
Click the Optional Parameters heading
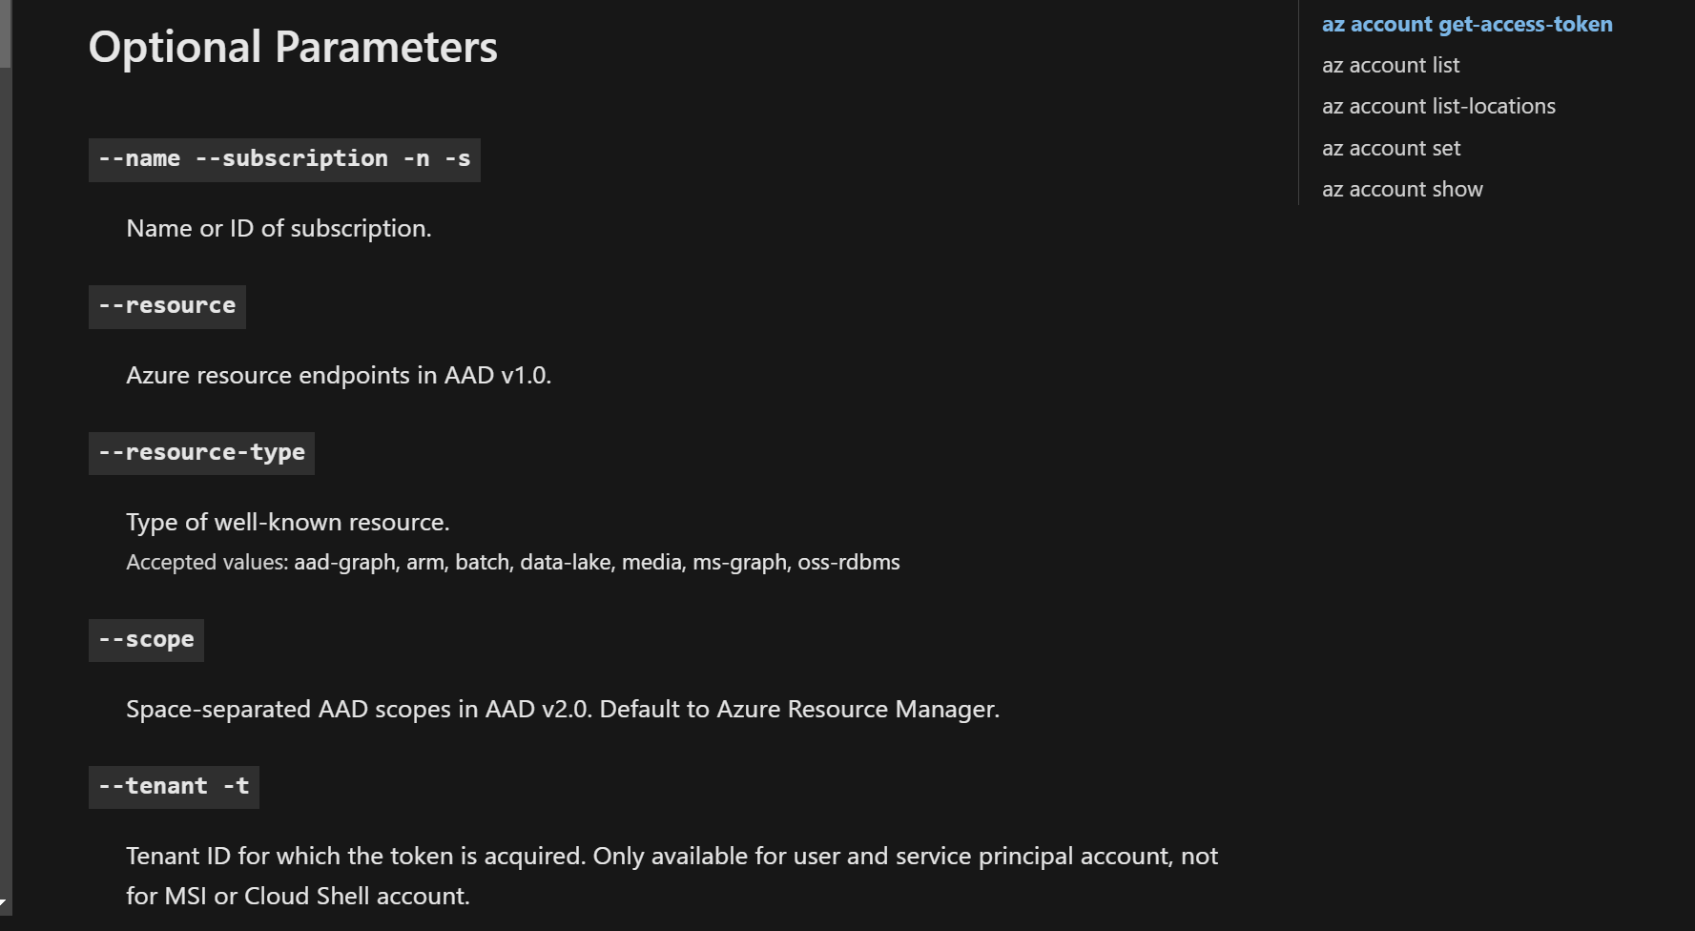pyautogui.click(x=293, y=48)
